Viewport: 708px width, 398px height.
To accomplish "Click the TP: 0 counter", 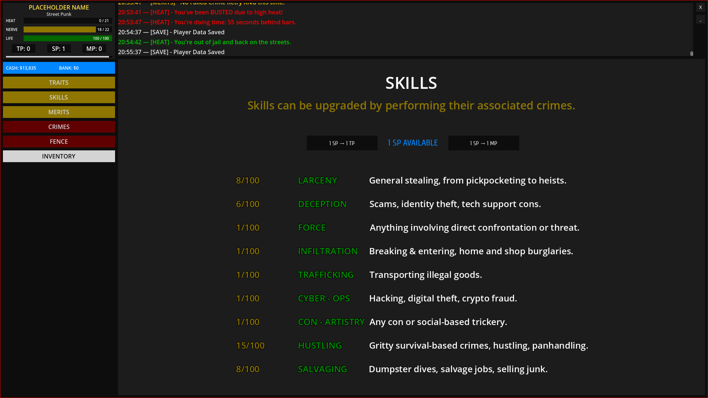I will 23,49.
